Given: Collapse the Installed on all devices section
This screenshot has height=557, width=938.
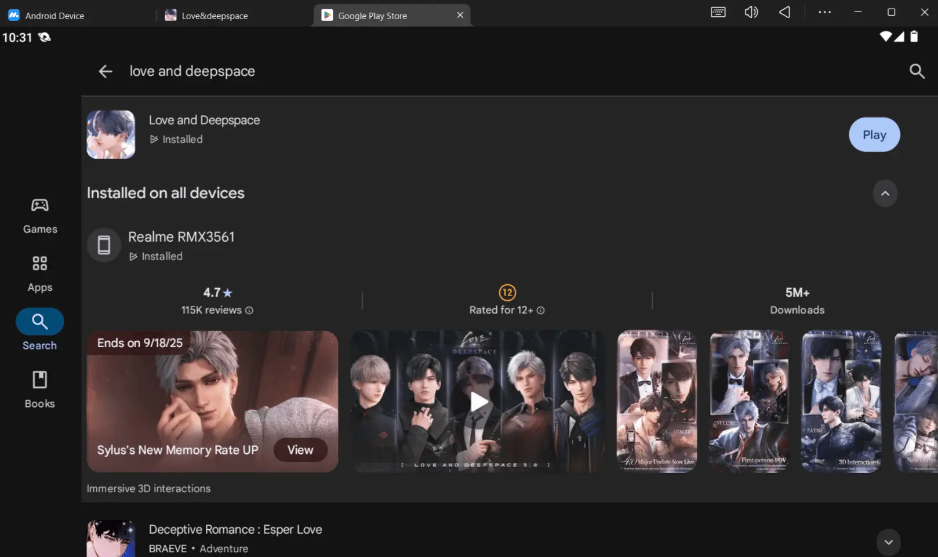Looking at the screenshot, I should tap(885, 194).
